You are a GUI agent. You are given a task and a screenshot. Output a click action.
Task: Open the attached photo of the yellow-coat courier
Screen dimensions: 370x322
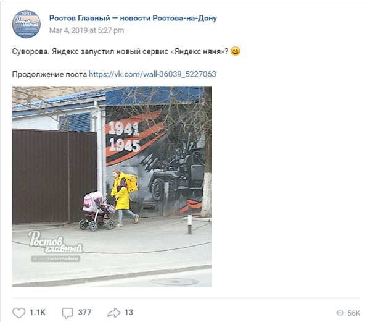(112, 186)
